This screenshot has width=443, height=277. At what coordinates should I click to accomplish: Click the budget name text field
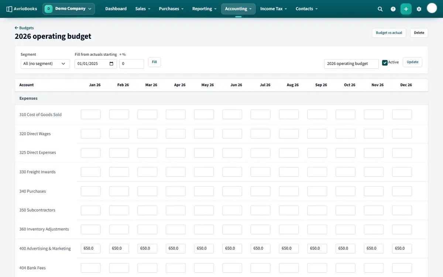[351, 64]
